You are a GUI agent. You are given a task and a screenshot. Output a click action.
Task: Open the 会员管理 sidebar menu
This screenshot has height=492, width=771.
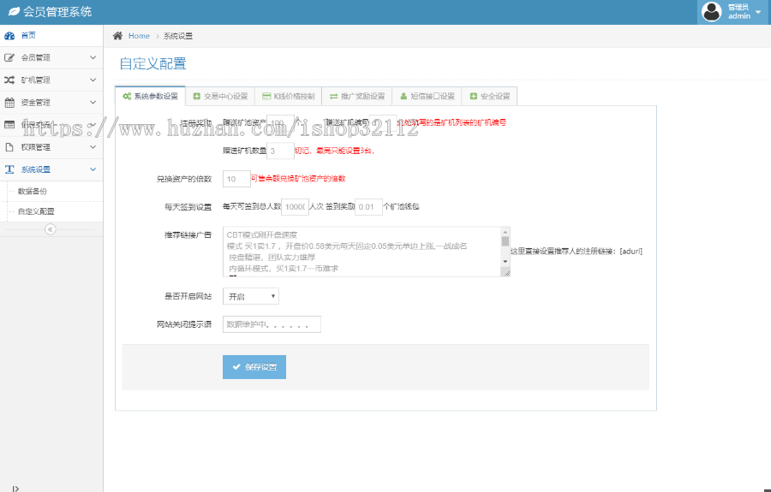51,57
